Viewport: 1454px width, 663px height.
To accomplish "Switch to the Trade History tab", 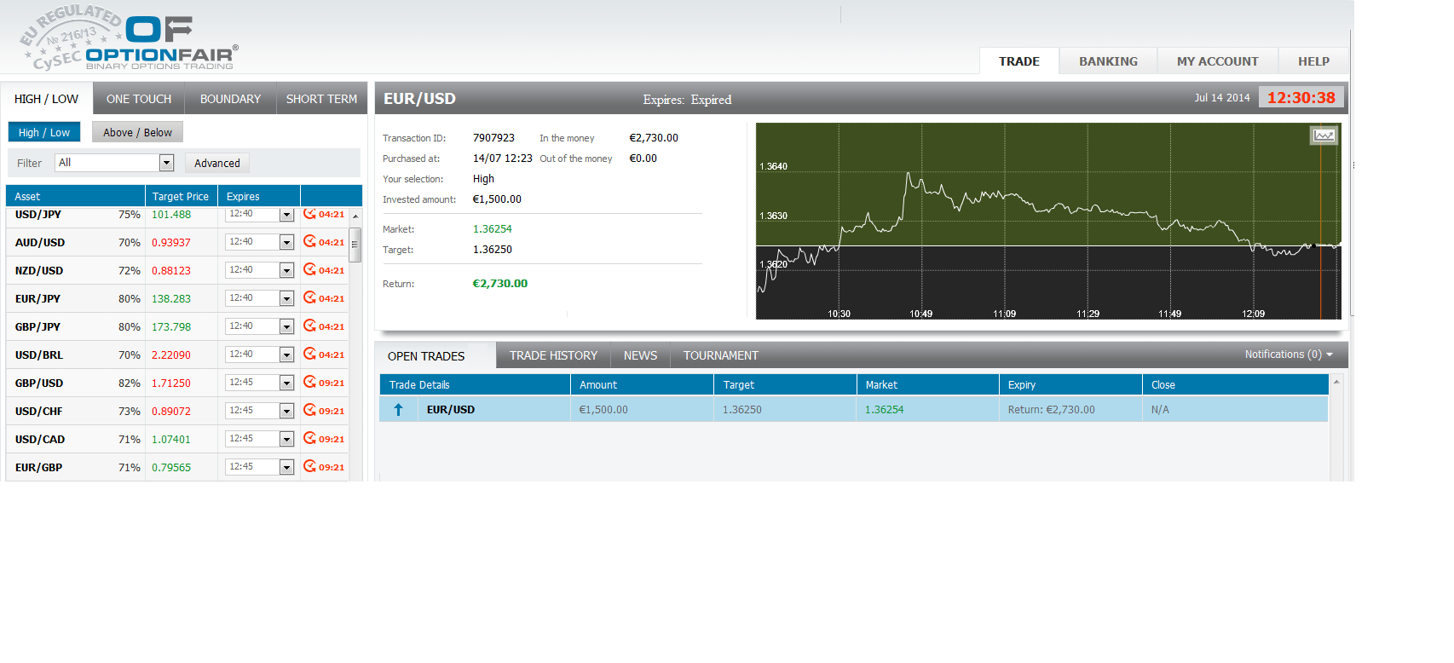I will click(x=553, y=355).
